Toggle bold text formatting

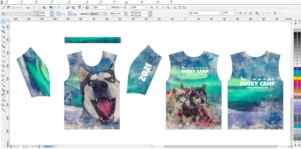[240, 13]
